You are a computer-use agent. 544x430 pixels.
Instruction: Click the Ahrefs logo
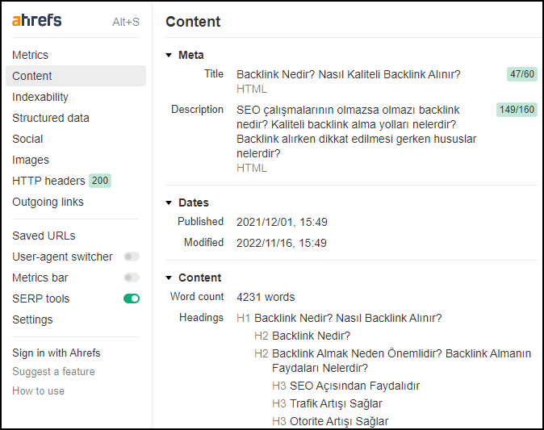coord(37,20)
